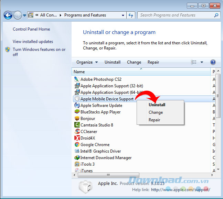Expand the hidden breadcrumb chevrons before All Con...
This screenshot has height=199, width=223.
point(37,15)
